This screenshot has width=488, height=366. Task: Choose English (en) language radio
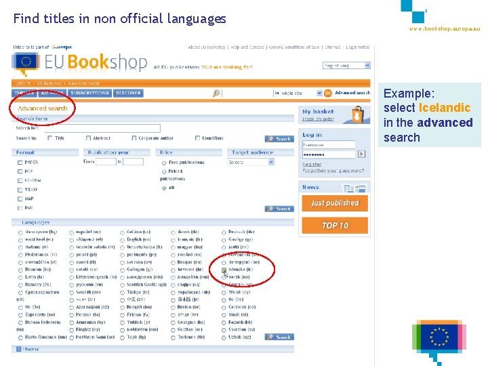coord(122,240)
